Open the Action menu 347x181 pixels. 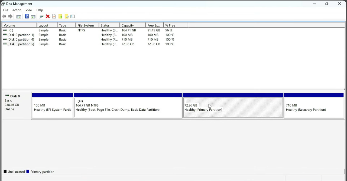[17, 10]
